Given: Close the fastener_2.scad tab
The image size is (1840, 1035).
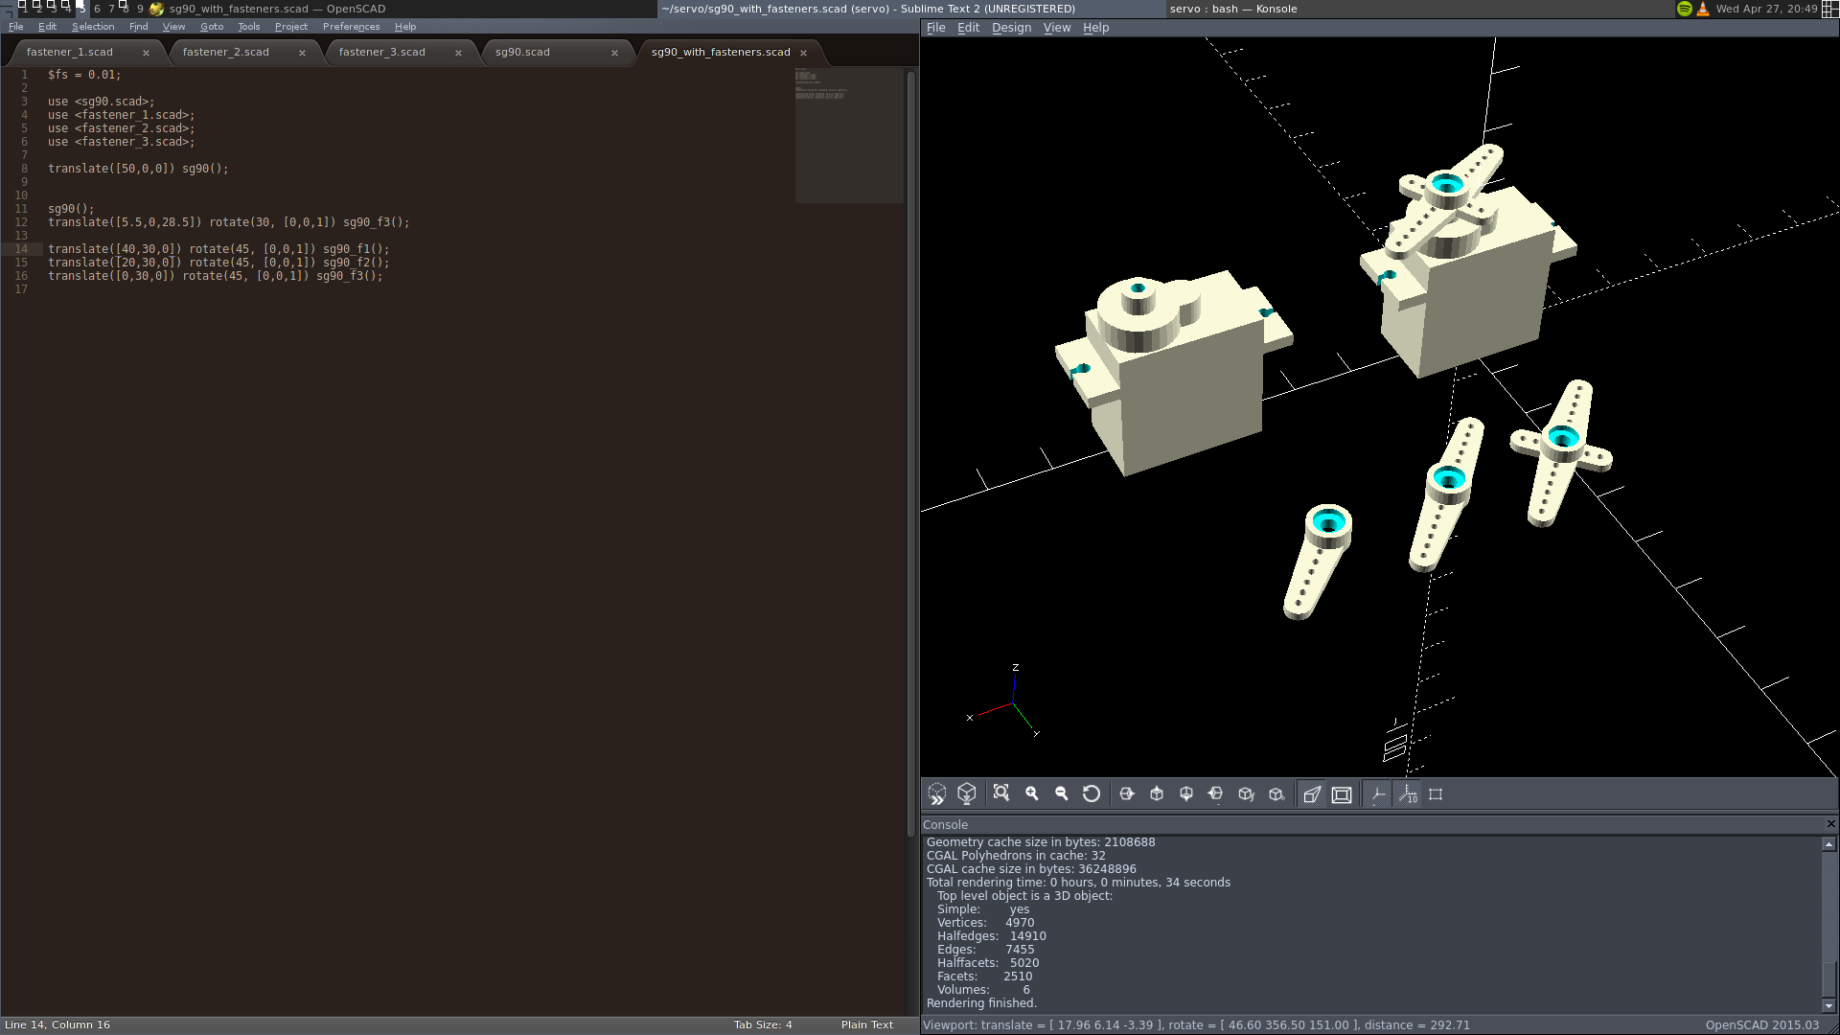Looking at the screenshot, I should [x=302, y=53].
